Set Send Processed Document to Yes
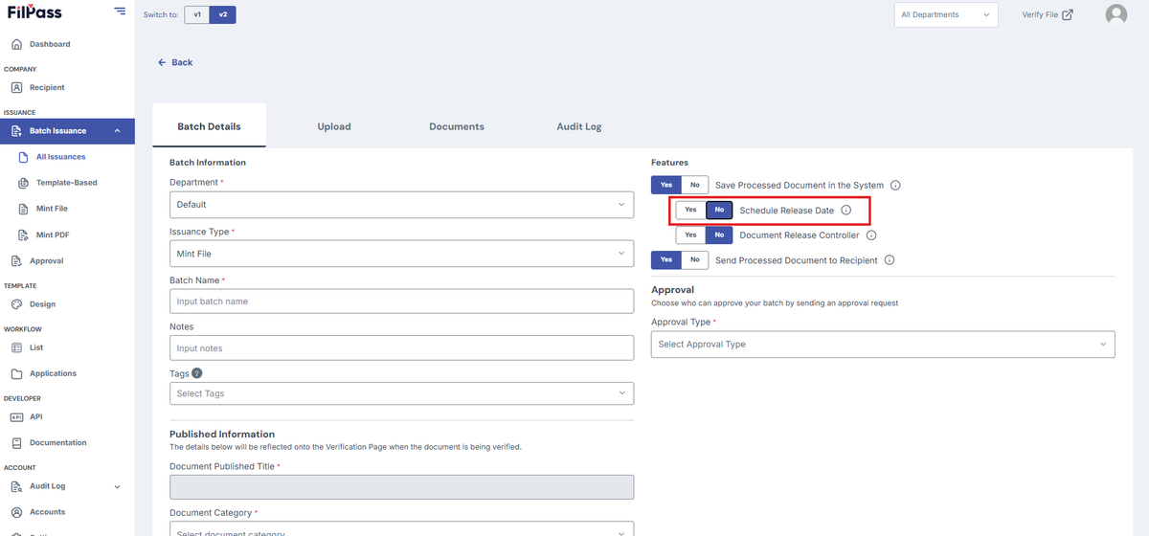Viewport: 1149px width, 536px height. [x=665, y=259]
